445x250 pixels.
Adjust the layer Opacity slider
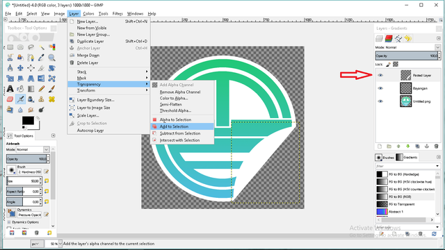pos(407,56)
